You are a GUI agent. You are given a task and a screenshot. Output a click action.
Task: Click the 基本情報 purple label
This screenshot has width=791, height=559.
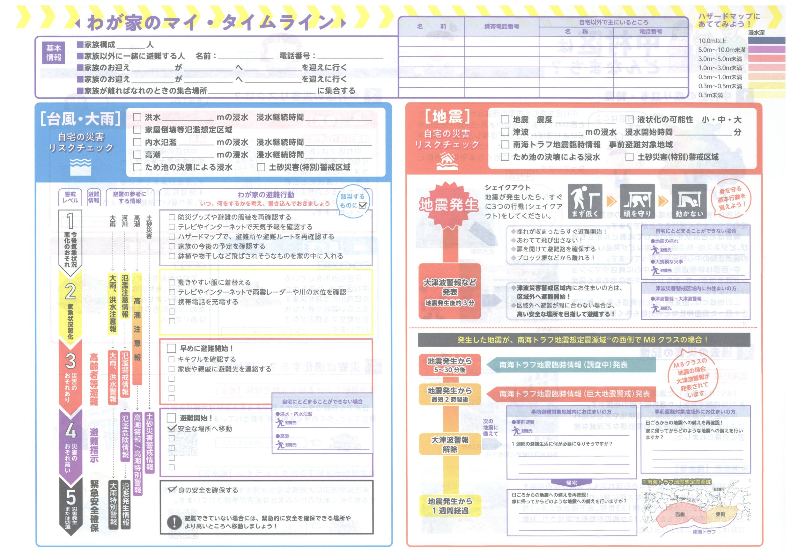coord(54,53)
